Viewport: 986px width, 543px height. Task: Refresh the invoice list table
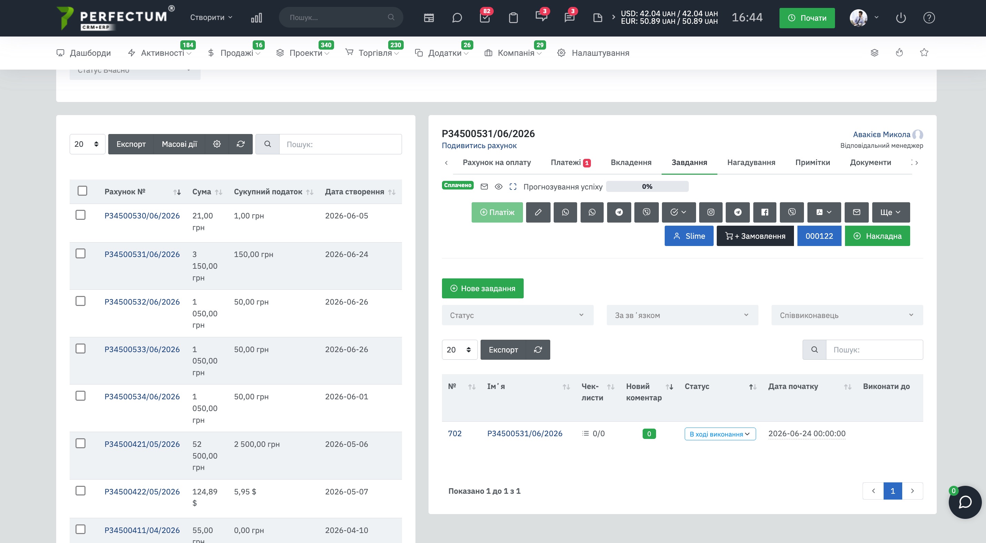tap(240, 144)
